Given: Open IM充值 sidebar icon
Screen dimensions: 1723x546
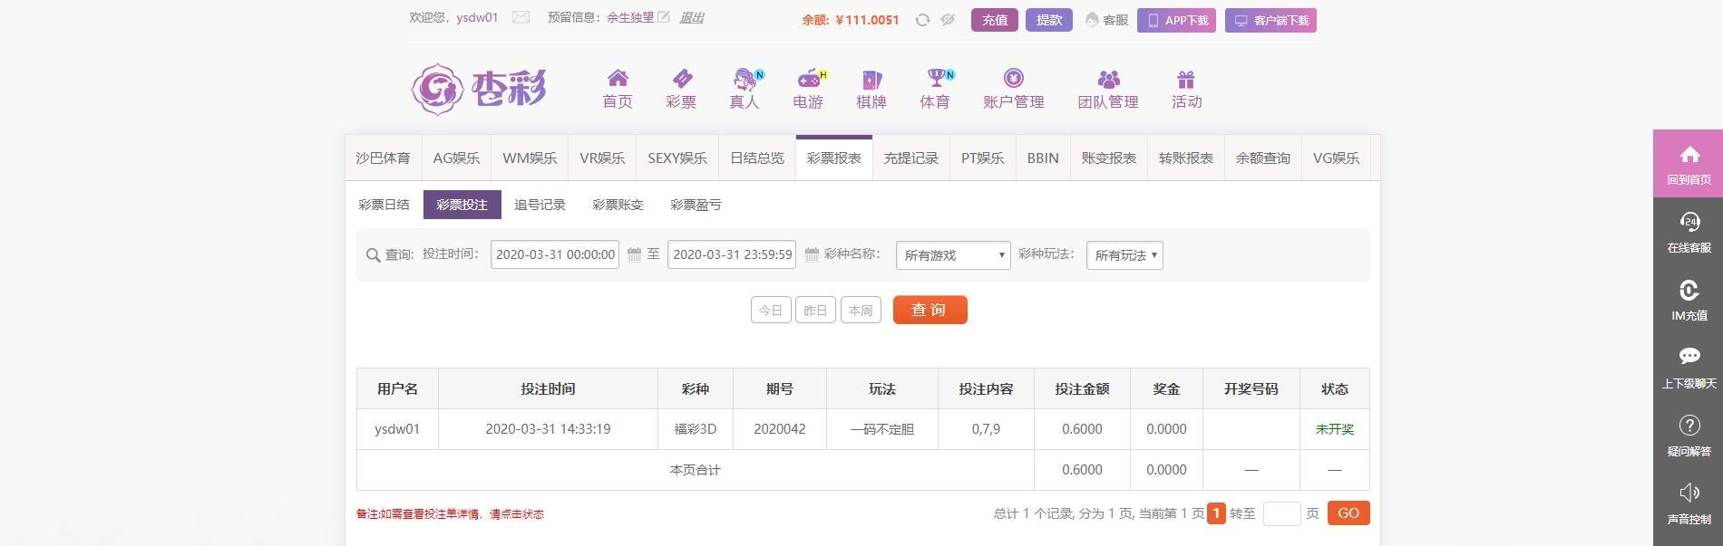Looking at the screenshot, I should click(1689, 290).
